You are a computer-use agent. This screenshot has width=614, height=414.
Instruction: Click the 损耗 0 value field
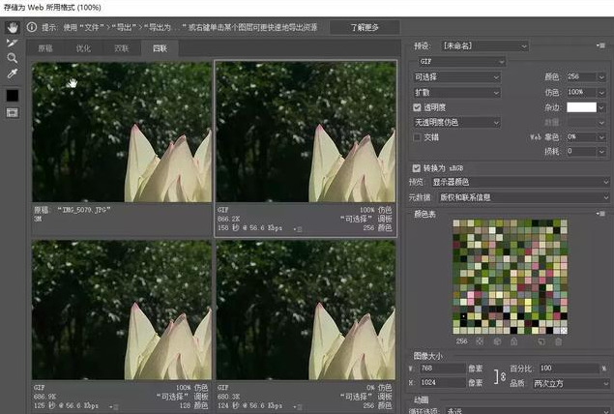pyautogui.click(x=581, y=151)
